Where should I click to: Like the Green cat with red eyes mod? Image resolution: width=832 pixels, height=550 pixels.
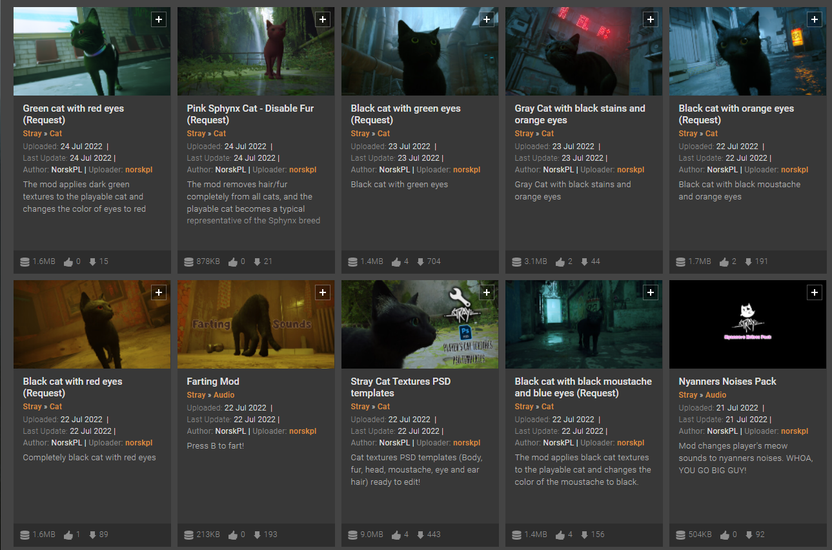[x=68, y=262]
